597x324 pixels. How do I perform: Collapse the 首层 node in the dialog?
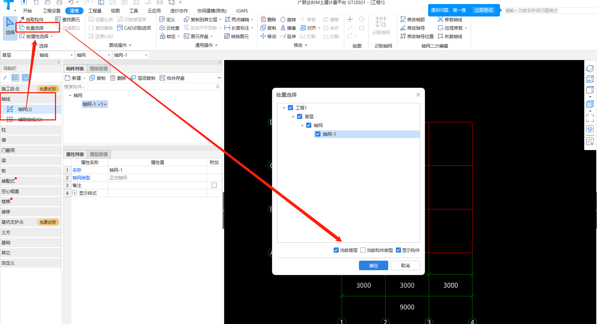[293, 117]
